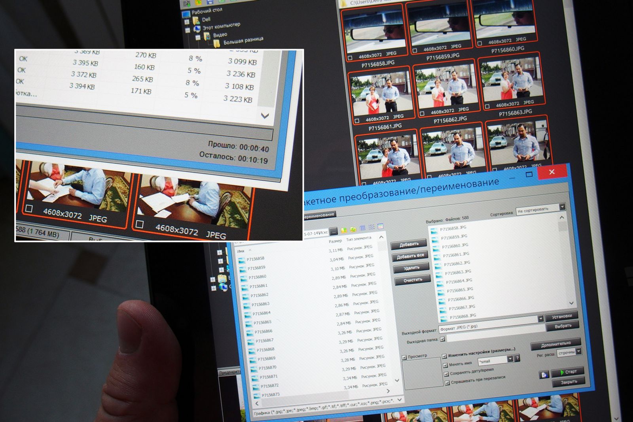
Task: Maximize the batch conversion dialog
Action: point(529,174)
